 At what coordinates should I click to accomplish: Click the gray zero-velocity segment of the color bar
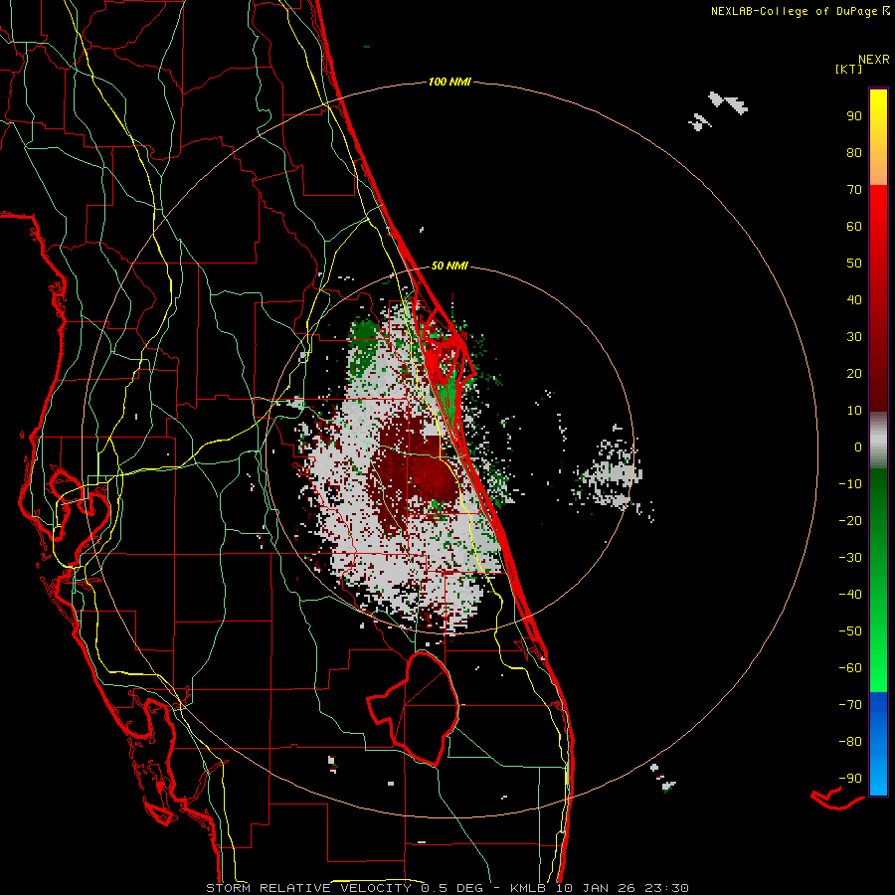coord(878,440)
